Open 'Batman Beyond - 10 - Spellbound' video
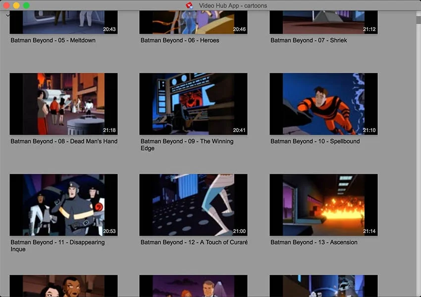 coord(323,103)
